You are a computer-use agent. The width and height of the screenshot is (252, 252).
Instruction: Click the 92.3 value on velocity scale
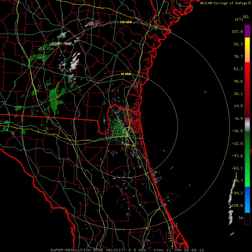click(x=238, y=44)
